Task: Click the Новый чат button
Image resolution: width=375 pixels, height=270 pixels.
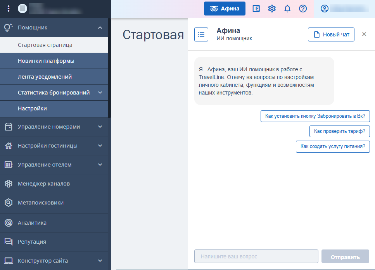Action: point(331,34)
